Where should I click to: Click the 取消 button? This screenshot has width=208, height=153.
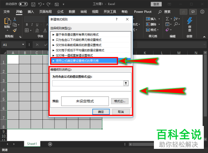[121, 112]
